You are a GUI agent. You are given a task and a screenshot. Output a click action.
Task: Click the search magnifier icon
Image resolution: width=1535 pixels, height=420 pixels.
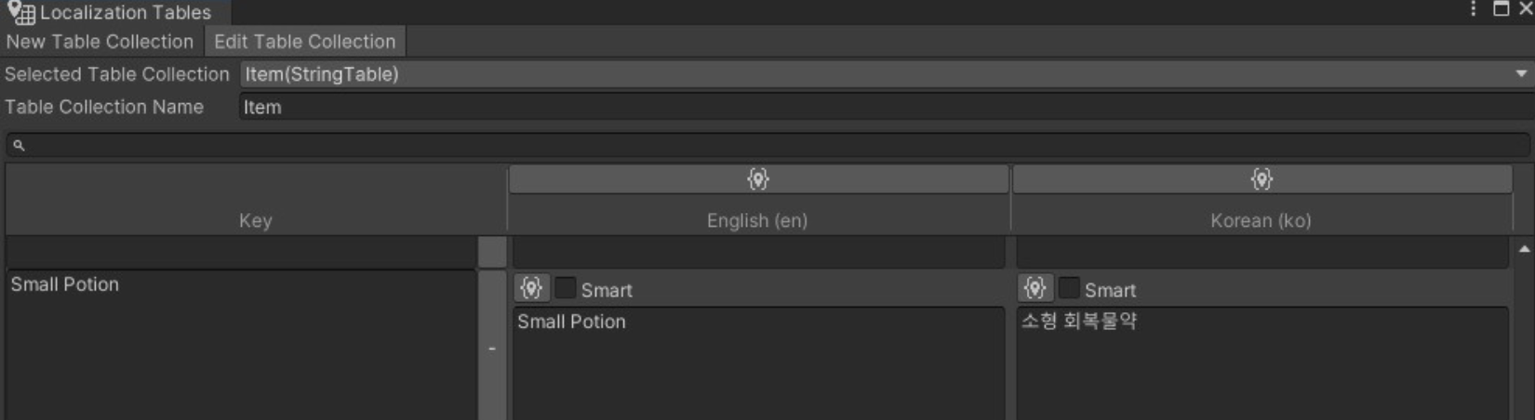pyautogui.click(x=19, y=145)
